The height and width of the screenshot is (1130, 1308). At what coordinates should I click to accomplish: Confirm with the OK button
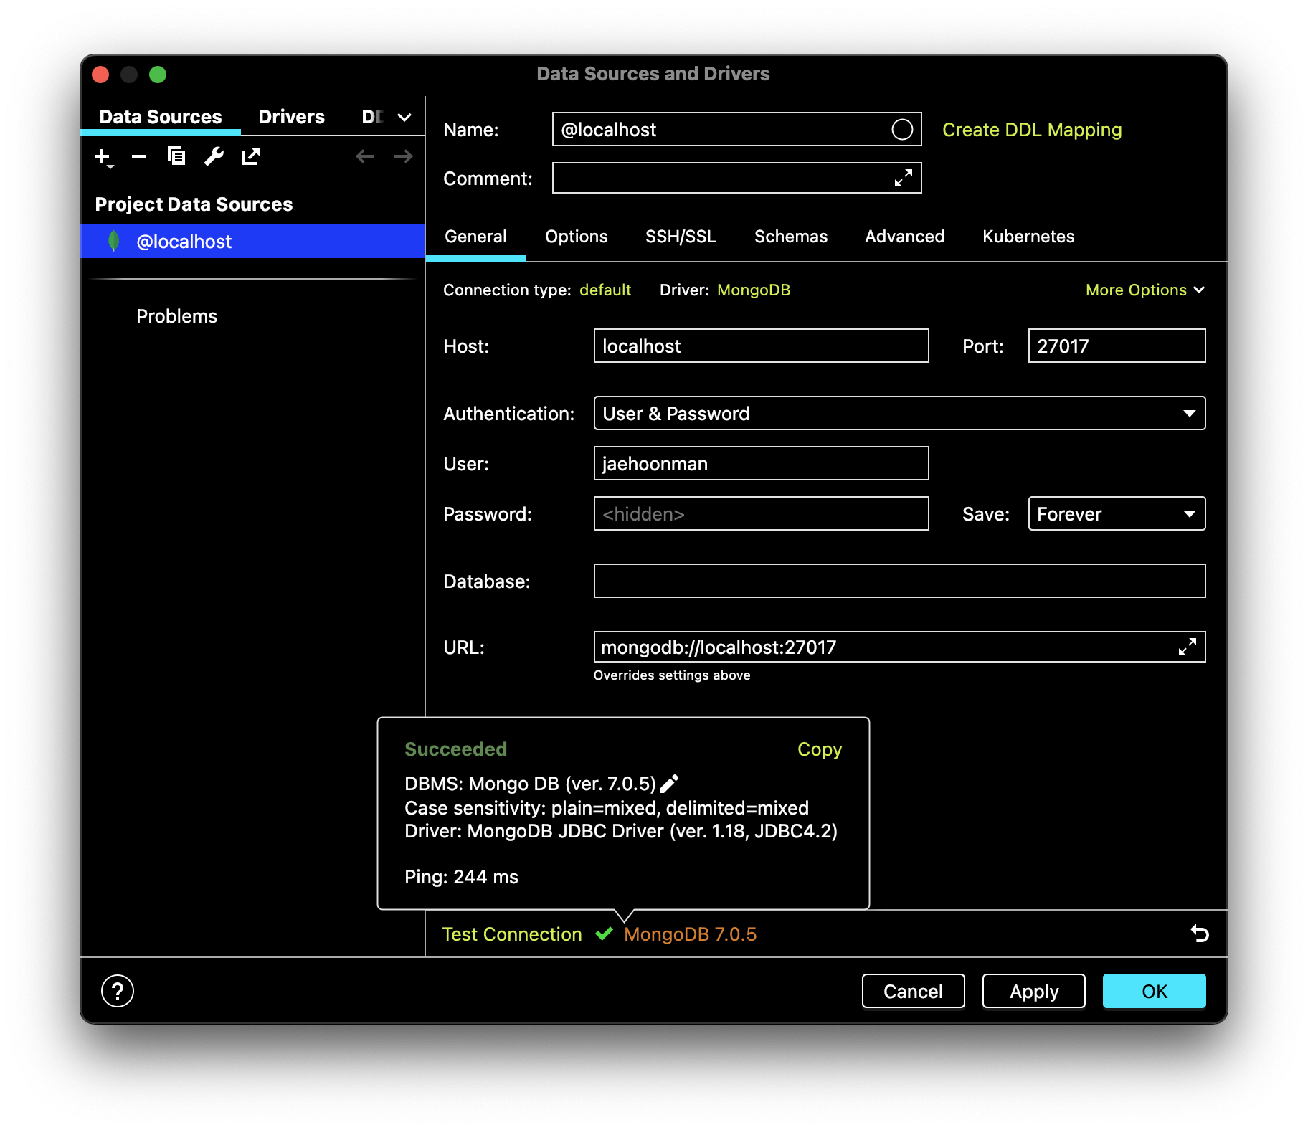[1154, 991]
